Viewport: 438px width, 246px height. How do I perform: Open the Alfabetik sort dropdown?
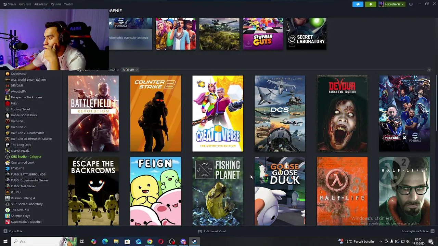pyautogui.click(x=130, y=70)
